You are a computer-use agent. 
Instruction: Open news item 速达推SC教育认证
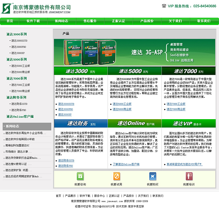18,164
